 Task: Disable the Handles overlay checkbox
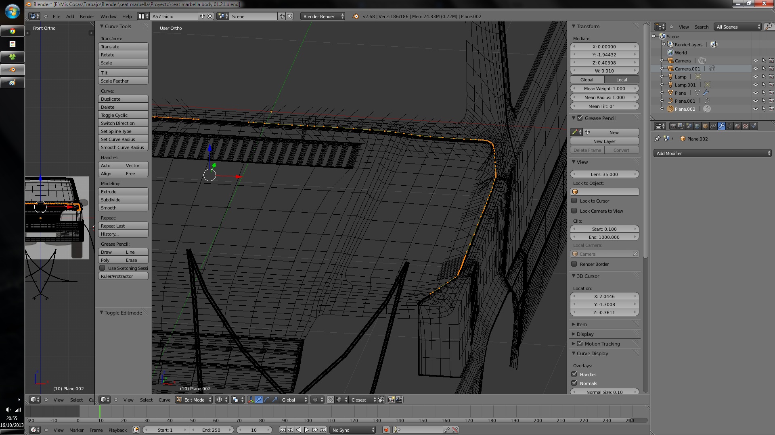tap(574, 374)
